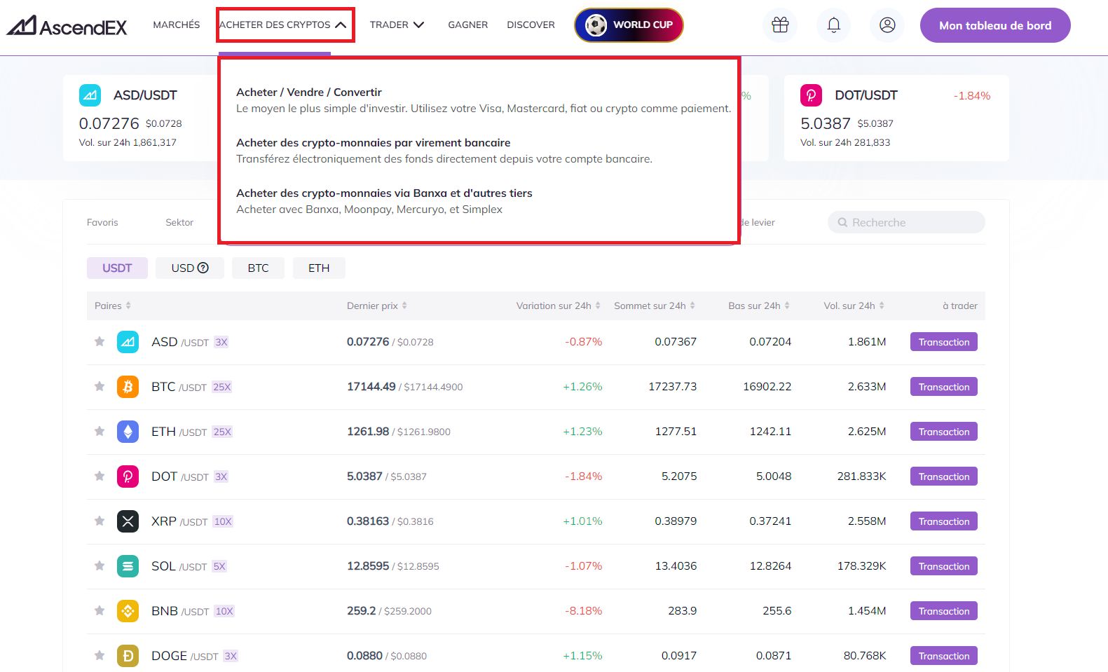Sort by Paires column
This screenshot has width=1108, height=672.
pos(113,306)
